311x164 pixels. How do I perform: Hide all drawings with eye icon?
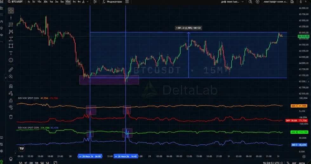pyautogui.click(x=11, y=107)
